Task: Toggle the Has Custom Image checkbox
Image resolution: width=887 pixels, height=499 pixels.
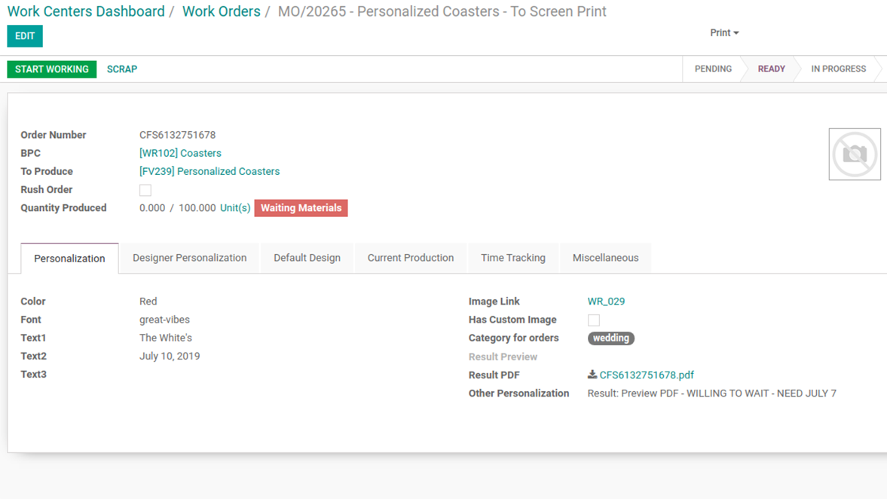Action: click(x=594, y=320)
